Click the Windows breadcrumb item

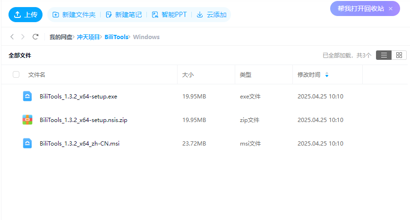(x=146, y=37)
